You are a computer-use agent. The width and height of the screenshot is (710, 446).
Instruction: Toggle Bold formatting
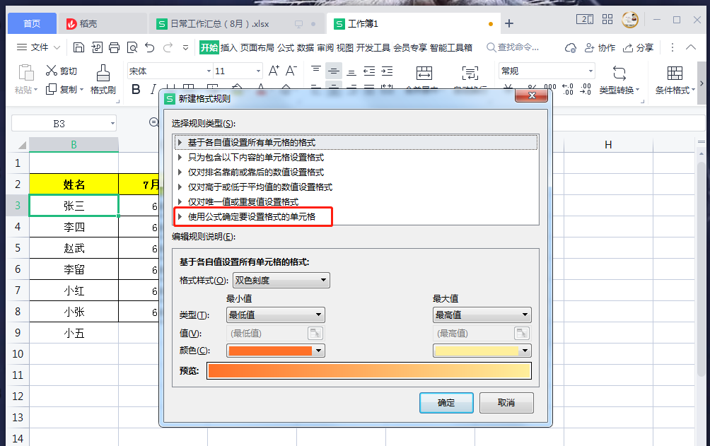pos(136,89)
